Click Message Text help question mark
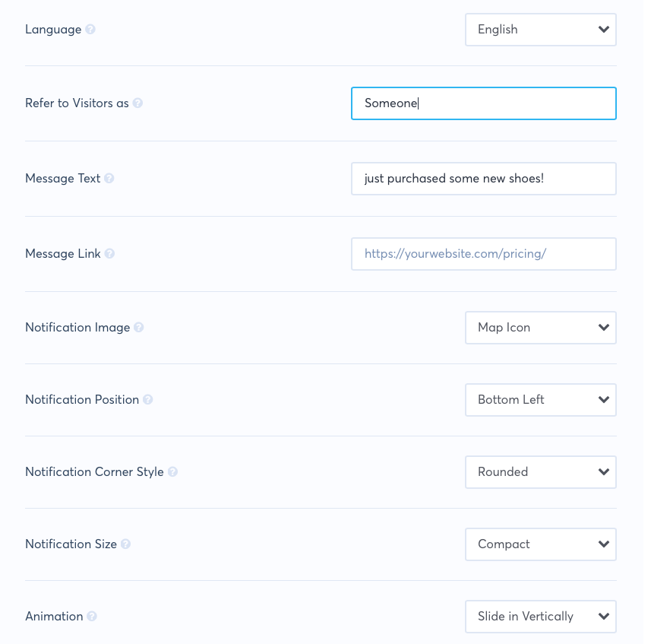 (109, 179)
